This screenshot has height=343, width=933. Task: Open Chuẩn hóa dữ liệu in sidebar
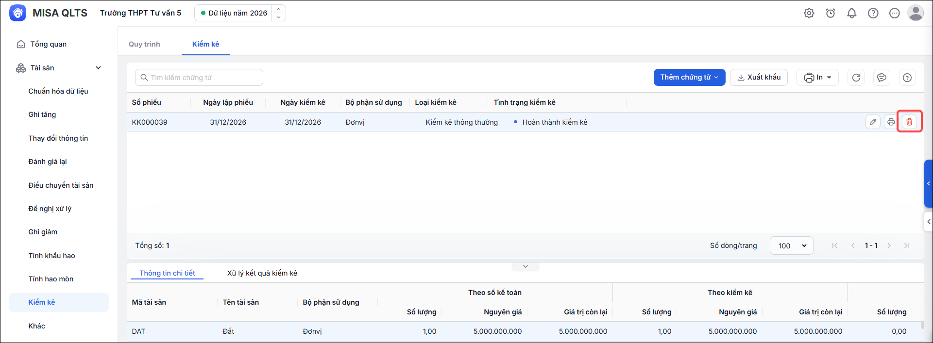(59, 91)
